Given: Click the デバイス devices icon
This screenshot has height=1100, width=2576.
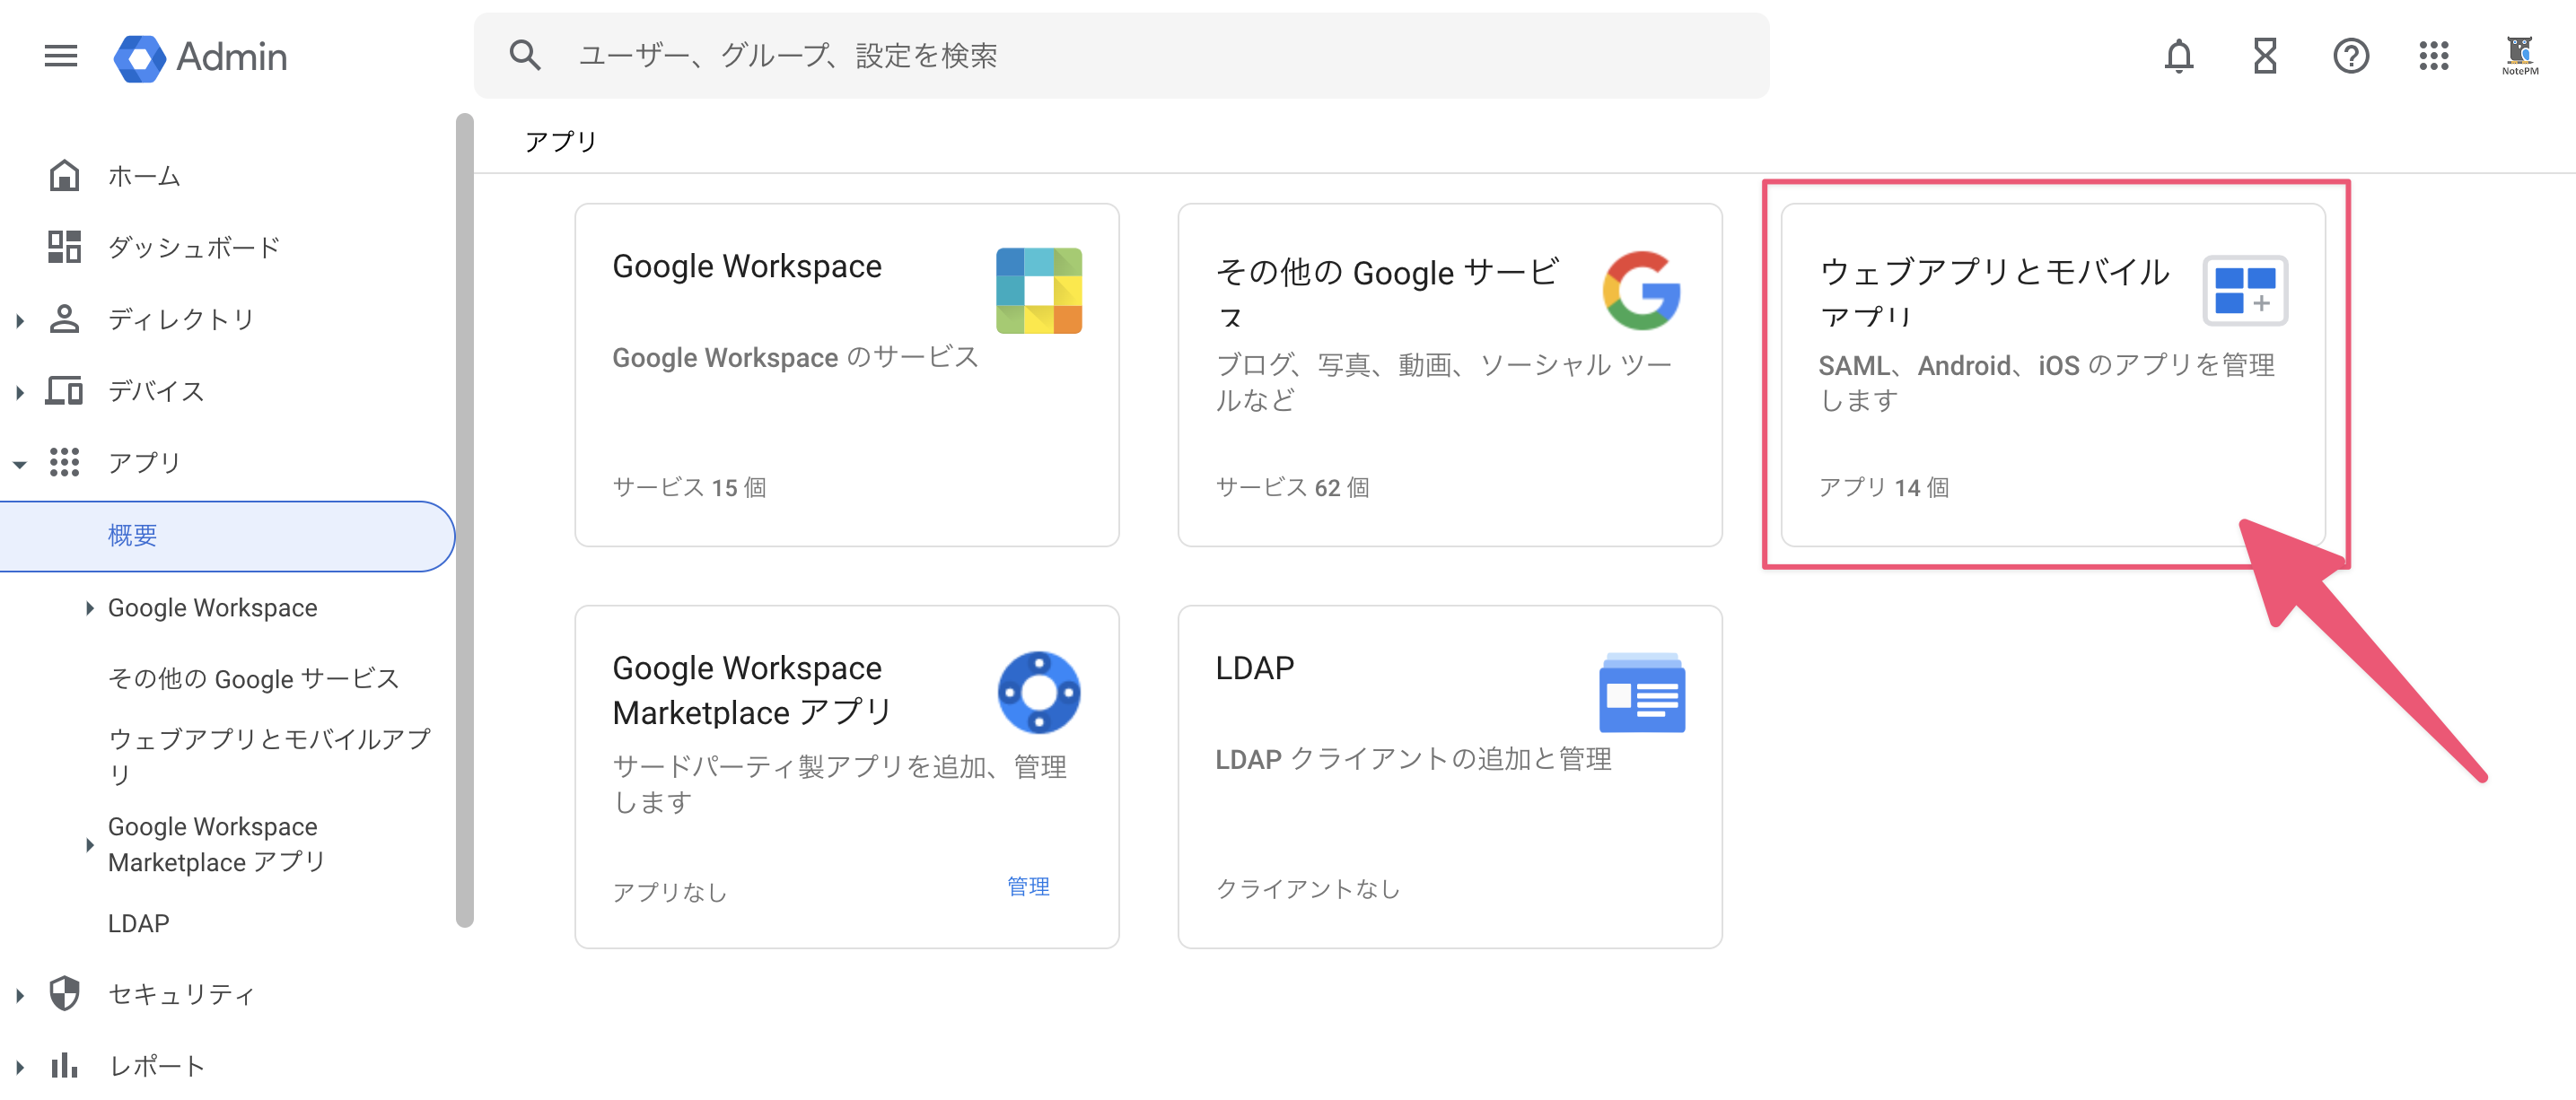Looking at the screenshot, I should point(64,391).
